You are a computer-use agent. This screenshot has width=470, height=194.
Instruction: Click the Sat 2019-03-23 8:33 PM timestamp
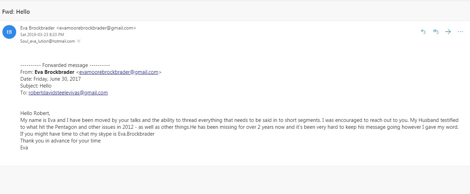[x=42, y=35]
